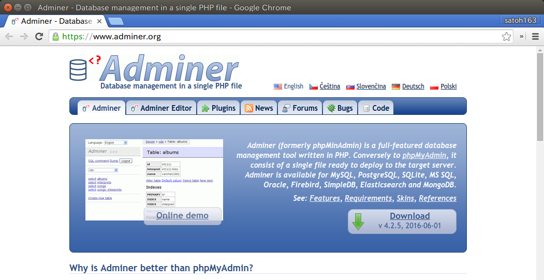Show hidden extensions via double chevron
544x280 pixels.
tap(521, 36)
